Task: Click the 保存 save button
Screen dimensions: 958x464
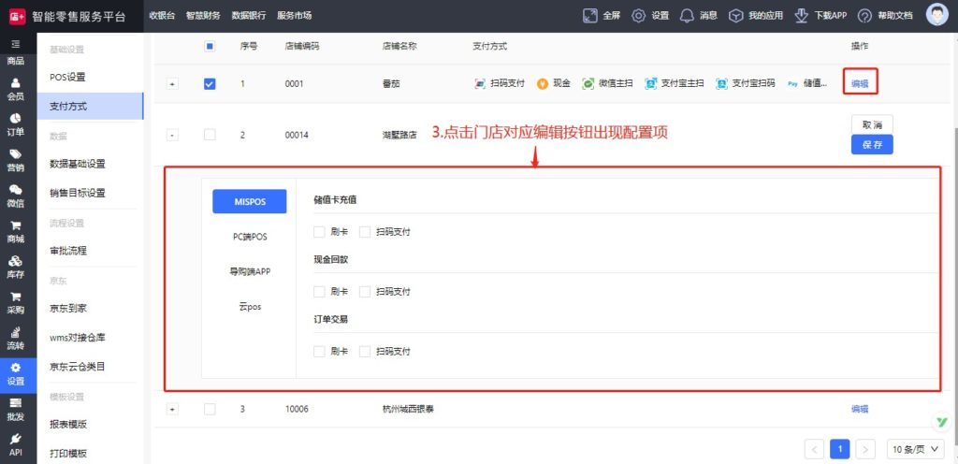Action: (872, 145)
